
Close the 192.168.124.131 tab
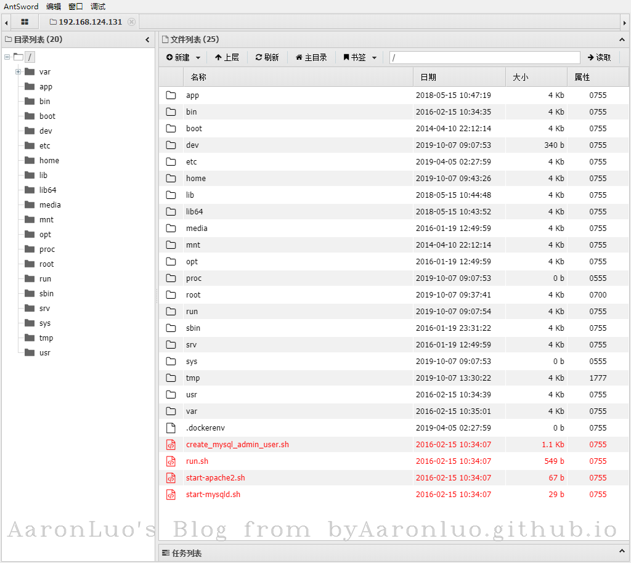coord(131,22)
